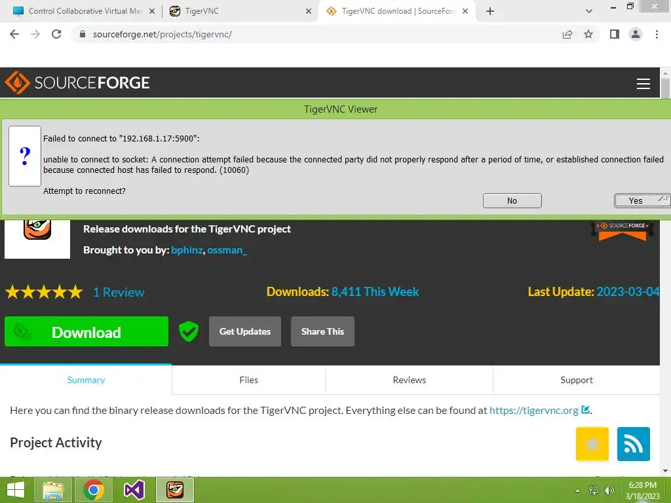Open the Chrome three-dot menu

click(x=657, y=34)
